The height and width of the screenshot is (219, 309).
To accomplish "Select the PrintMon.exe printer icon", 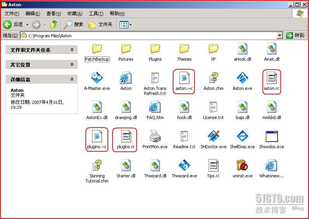I will point(155,136).
